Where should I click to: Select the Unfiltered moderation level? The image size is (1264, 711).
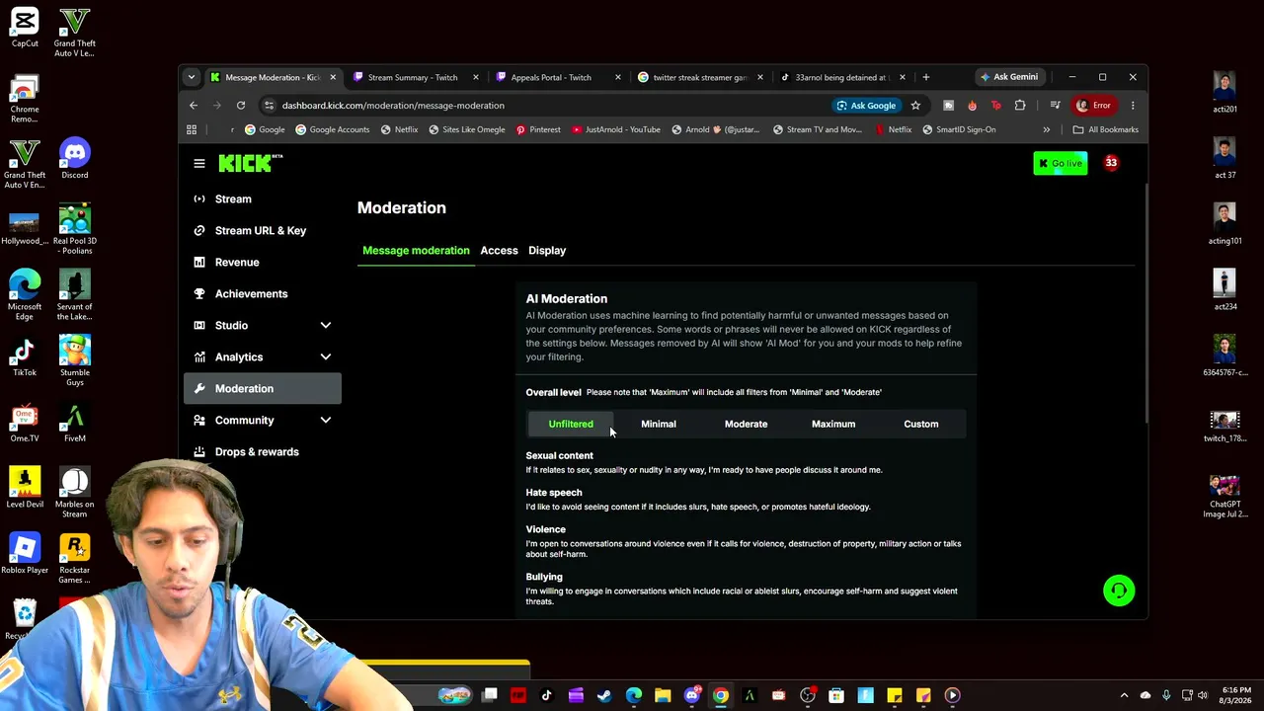coord(571,424)
